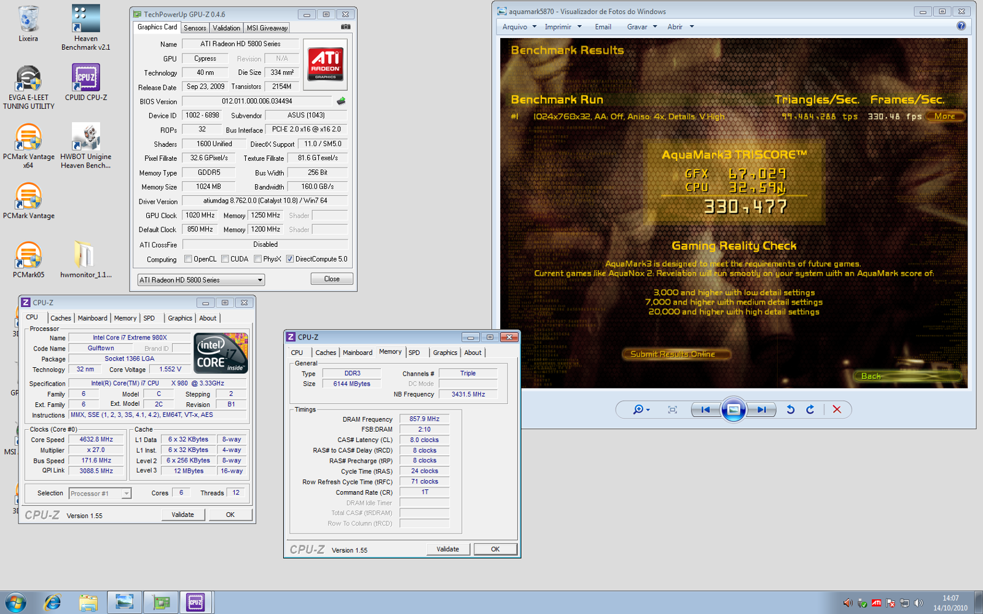The image size is (983, 614).
Task: Click the GPU name field in GPU-Z
Action: [x=240, y=44]
